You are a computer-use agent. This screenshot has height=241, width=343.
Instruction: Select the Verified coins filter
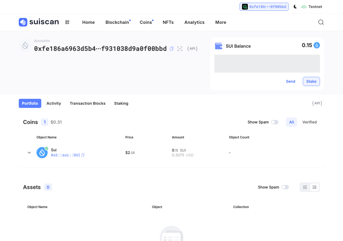(310, 122)
